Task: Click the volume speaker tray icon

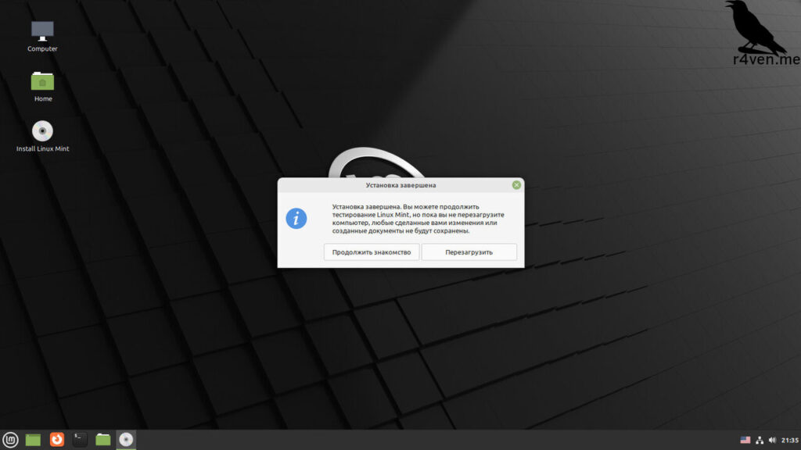Action: click(x=772, y=440)
